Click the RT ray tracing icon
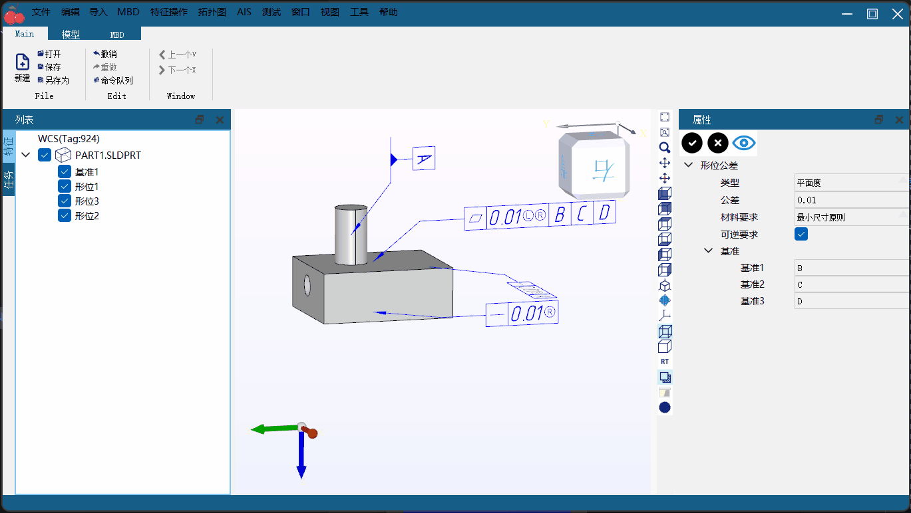This screenshot has width=911, height=513. pyautogui.click(x=665, y=361)
